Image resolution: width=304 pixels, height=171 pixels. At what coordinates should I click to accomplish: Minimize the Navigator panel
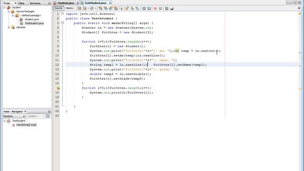49,112
